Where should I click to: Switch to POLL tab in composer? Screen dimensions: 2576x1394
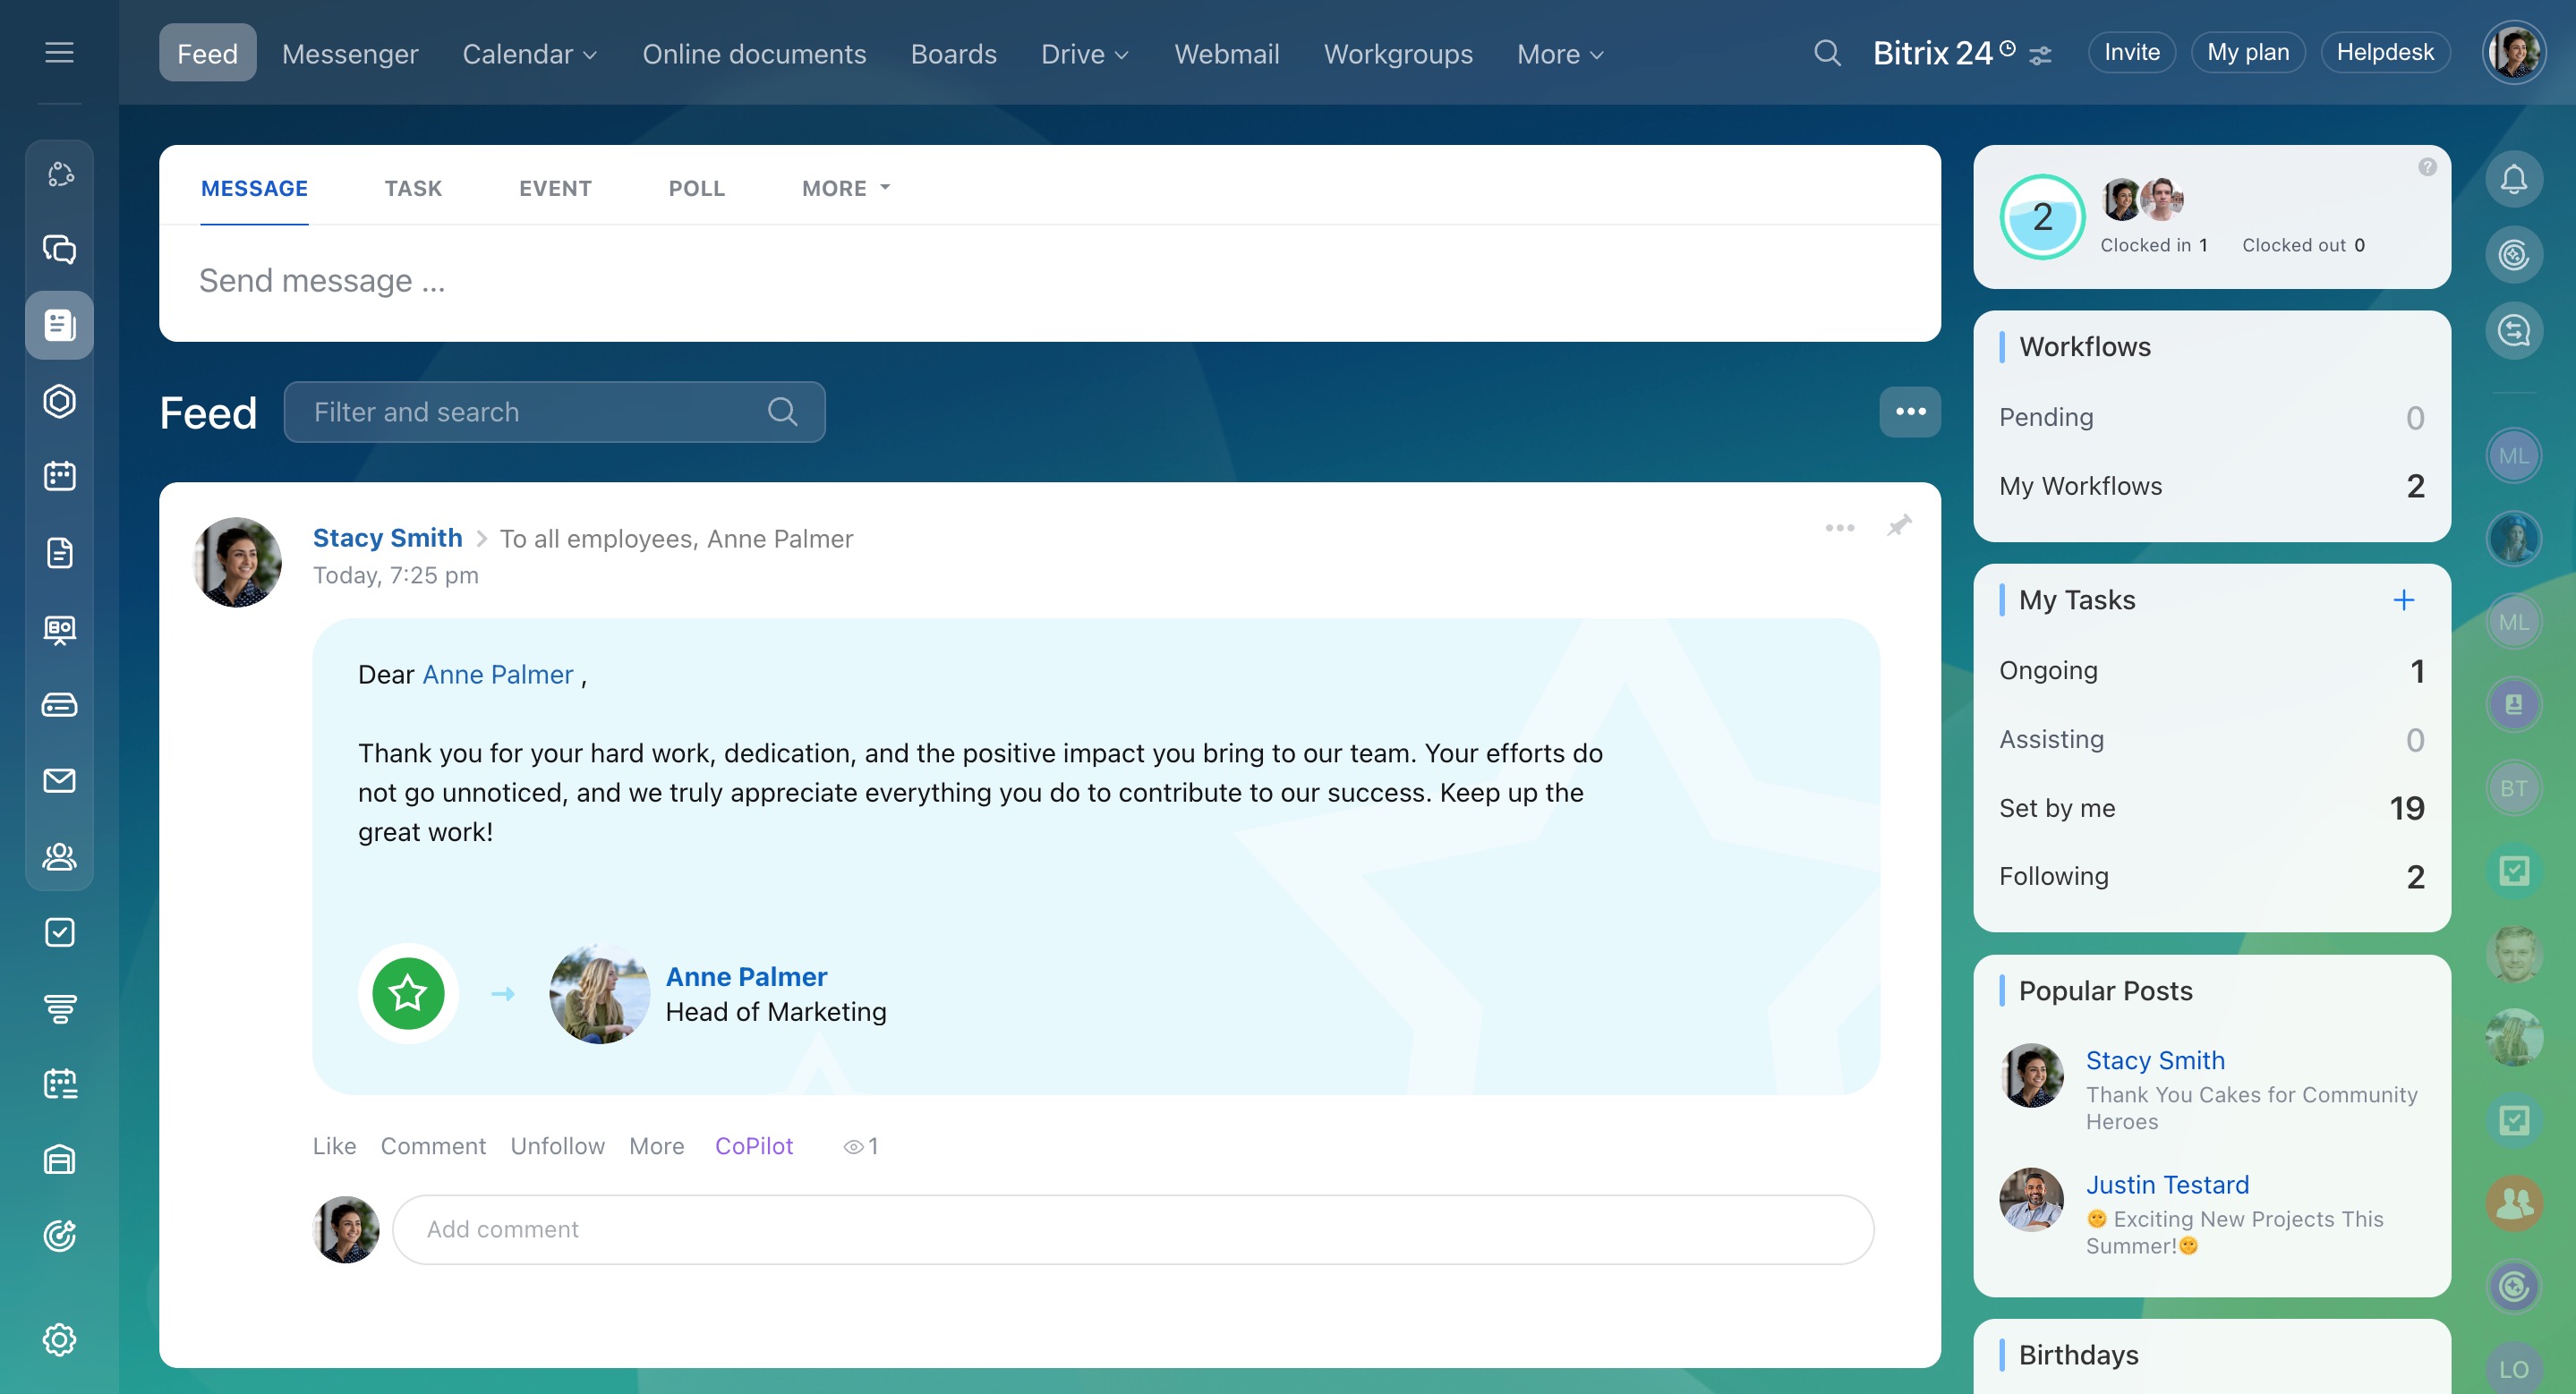[x=696, y=188]
